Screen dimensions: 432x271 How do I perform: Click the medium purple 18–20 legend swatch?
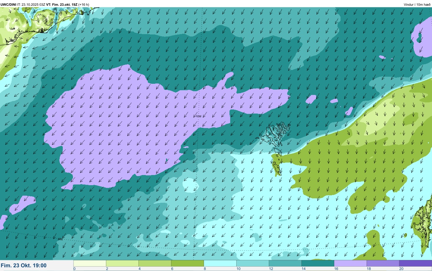tap(383, 263)
